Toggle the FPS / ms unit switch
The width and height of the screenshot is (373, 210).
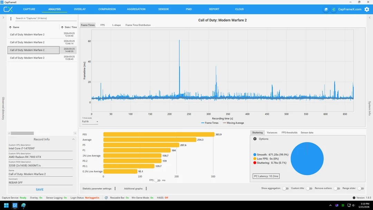pyautogui.click(x=157, y=181)
